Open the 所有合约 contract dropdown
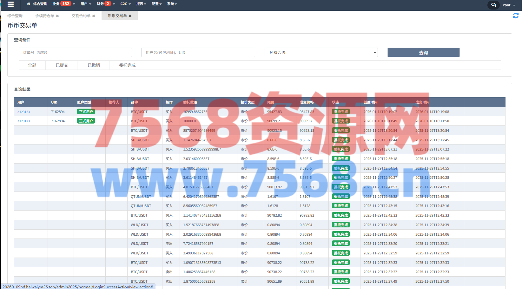The height and width of the screenshot is (289, 522). (x=321, y=53)
